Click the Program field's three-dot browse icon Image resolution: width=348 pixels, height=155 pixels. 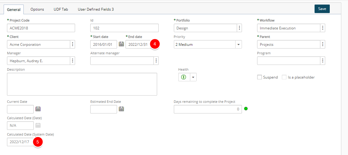click(x=323, y=61)
